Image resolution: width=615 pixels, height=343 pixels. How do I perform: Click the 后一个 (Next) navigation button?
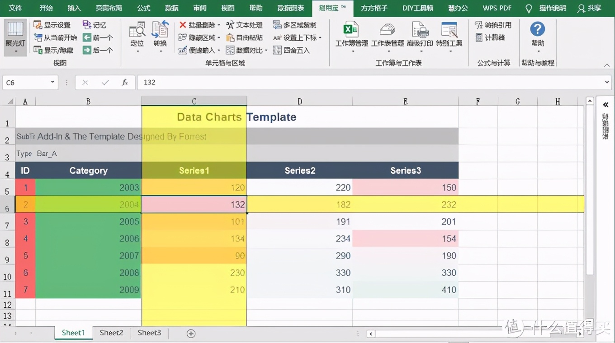click(99, 50)
